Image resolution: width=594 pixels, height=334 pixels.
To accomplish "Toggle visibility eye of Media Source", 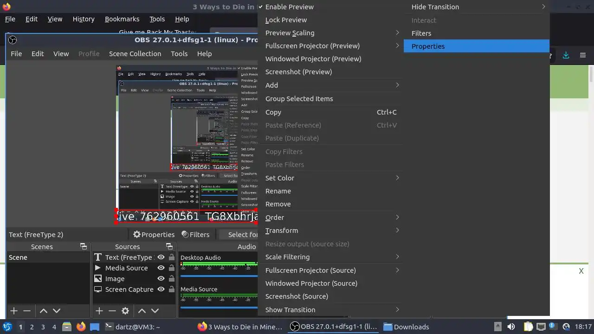I will [161, 268].
